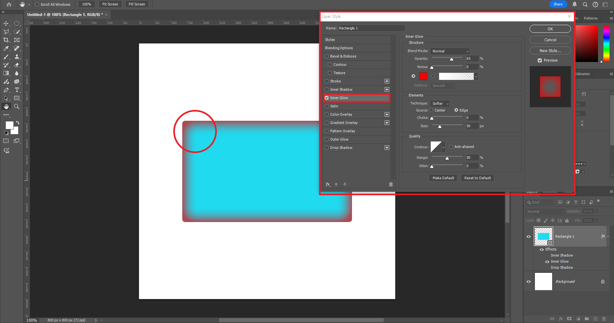614x323 pixels.
Task: Hide the Background layer
Action: coord(529,281)
